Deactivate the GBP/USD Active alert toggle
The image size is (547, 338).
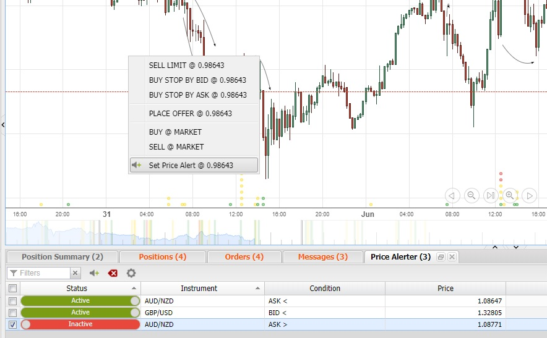pyautogui.click(x=80, y=313)
